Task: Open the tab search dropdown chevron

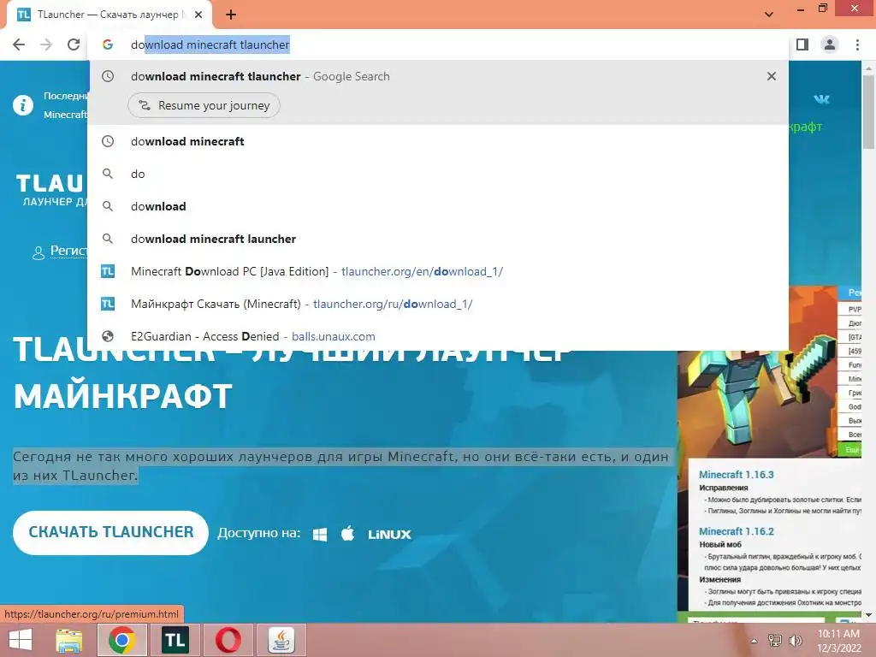Action: point(769,15)
